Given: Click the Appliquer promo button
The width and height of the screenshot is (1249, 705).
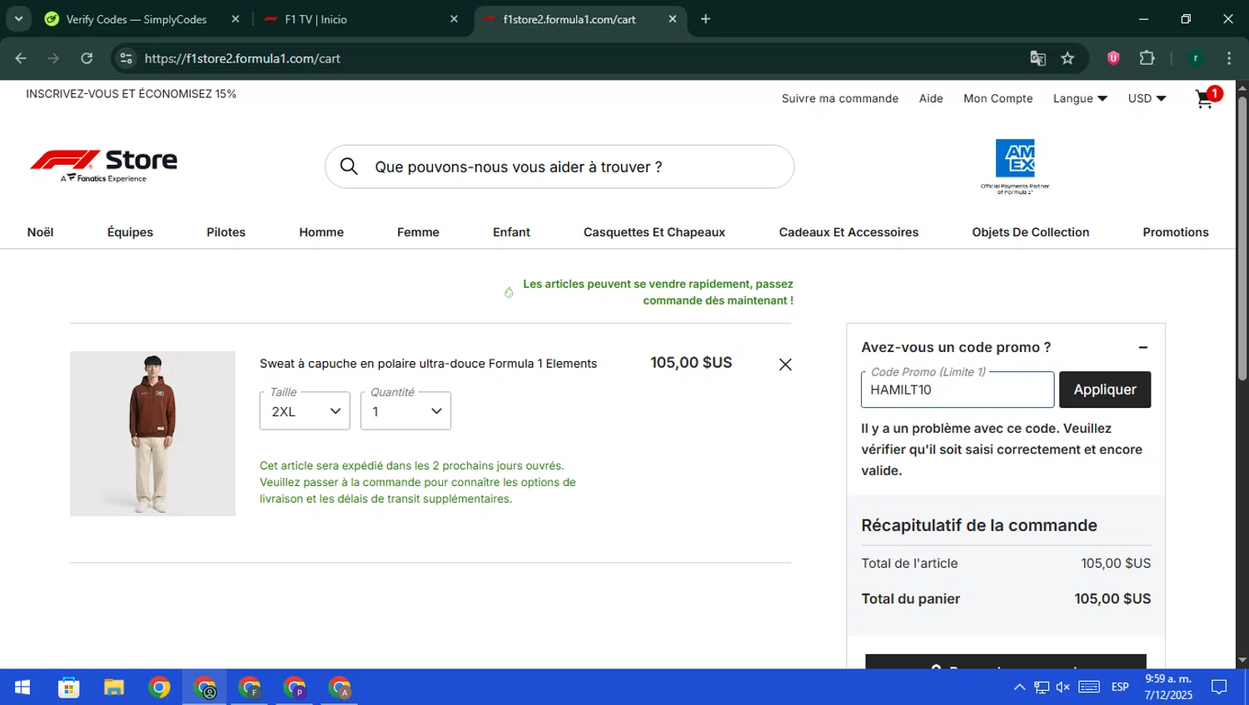Looking at the screenshot, I should coord(1105,390).
